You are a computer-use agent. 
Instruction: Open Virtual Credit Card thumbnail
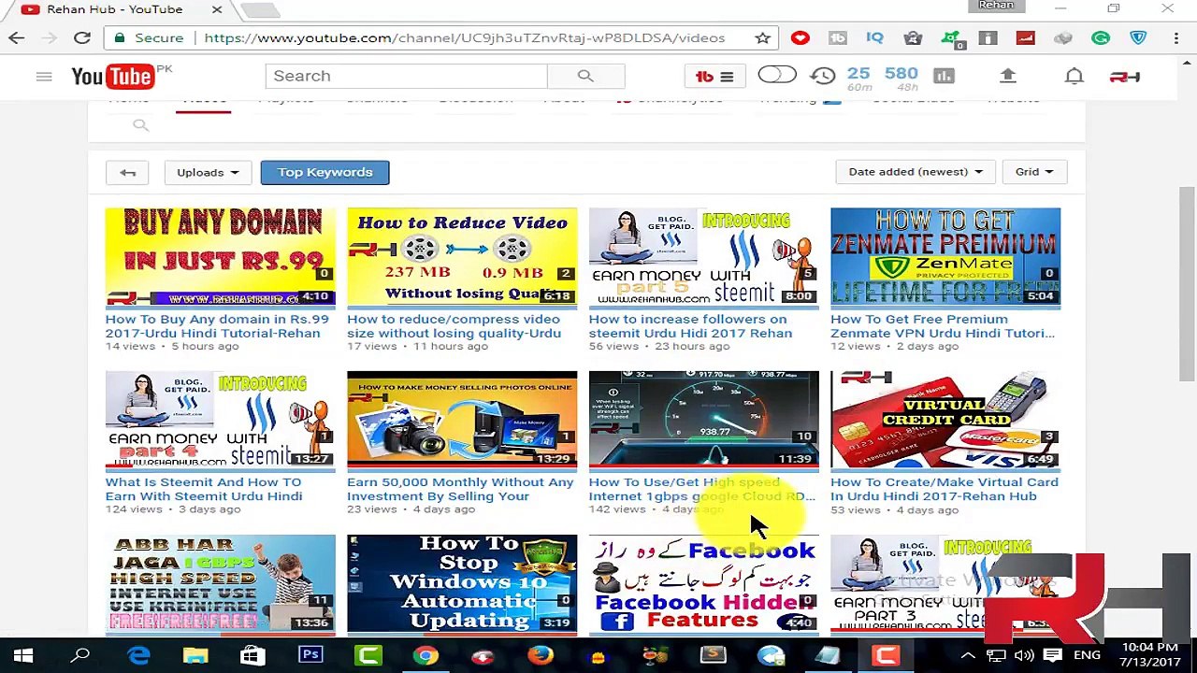[x=945, y=420]
